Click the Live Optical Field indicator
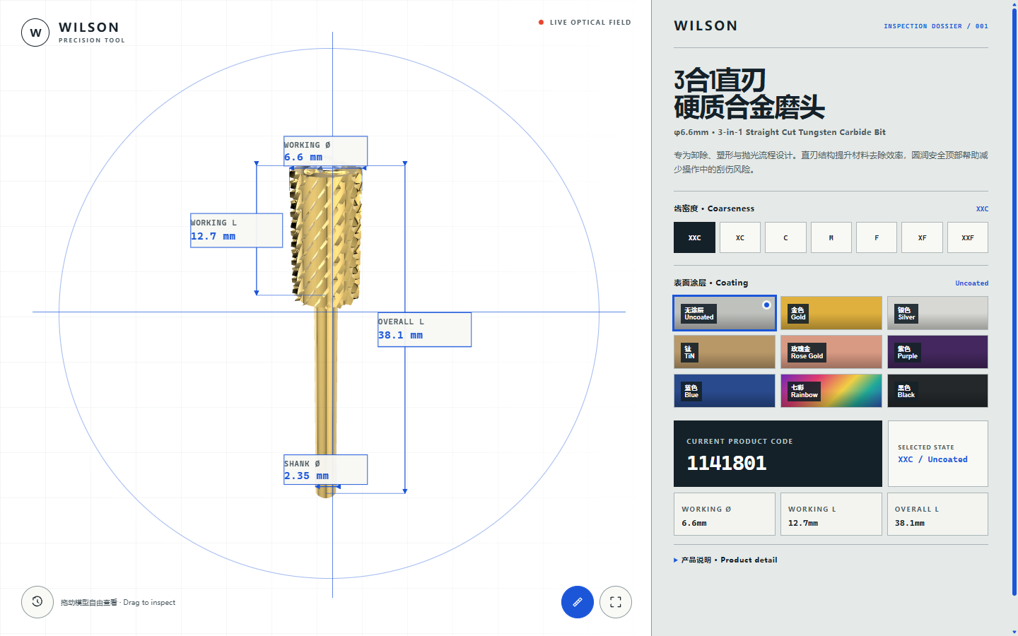 (x=585, y=23)
